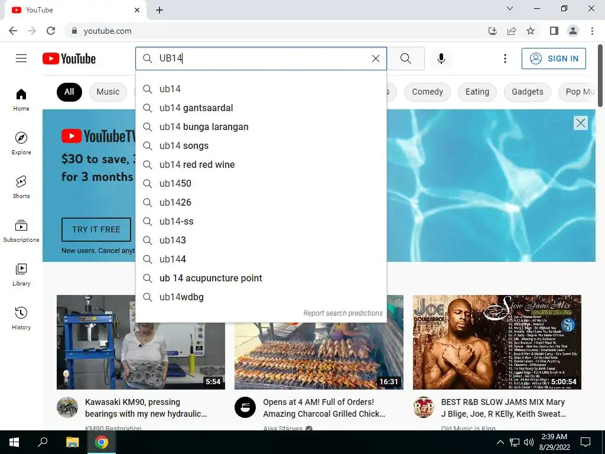The width and height of the screenshot is (605, 454).
Task: Open History in the sidebar
Action: (x=21, y=317)
